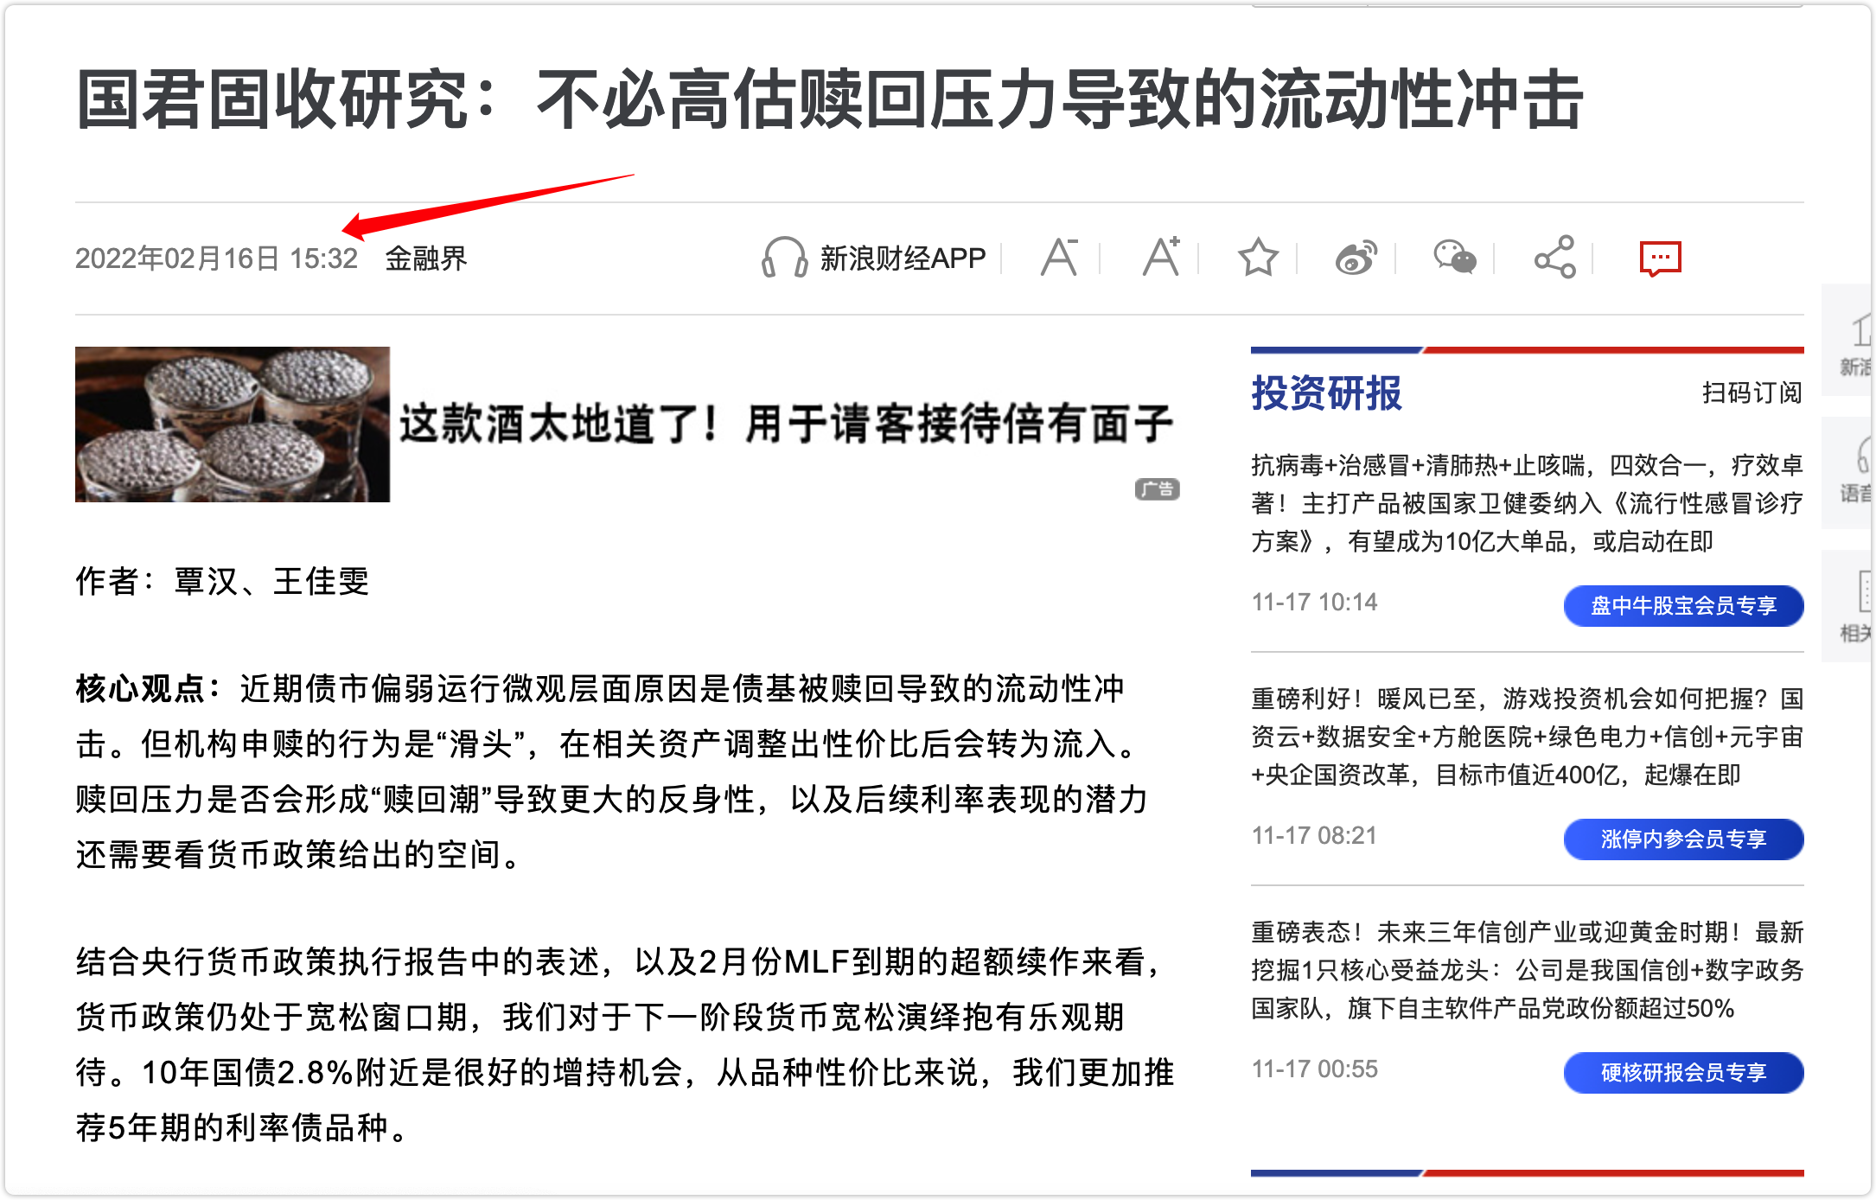Image resolution: width=1876 pixels, height=1200 pixels.
Task: Increase font size with A+ icon
Action: [1161, 256]
